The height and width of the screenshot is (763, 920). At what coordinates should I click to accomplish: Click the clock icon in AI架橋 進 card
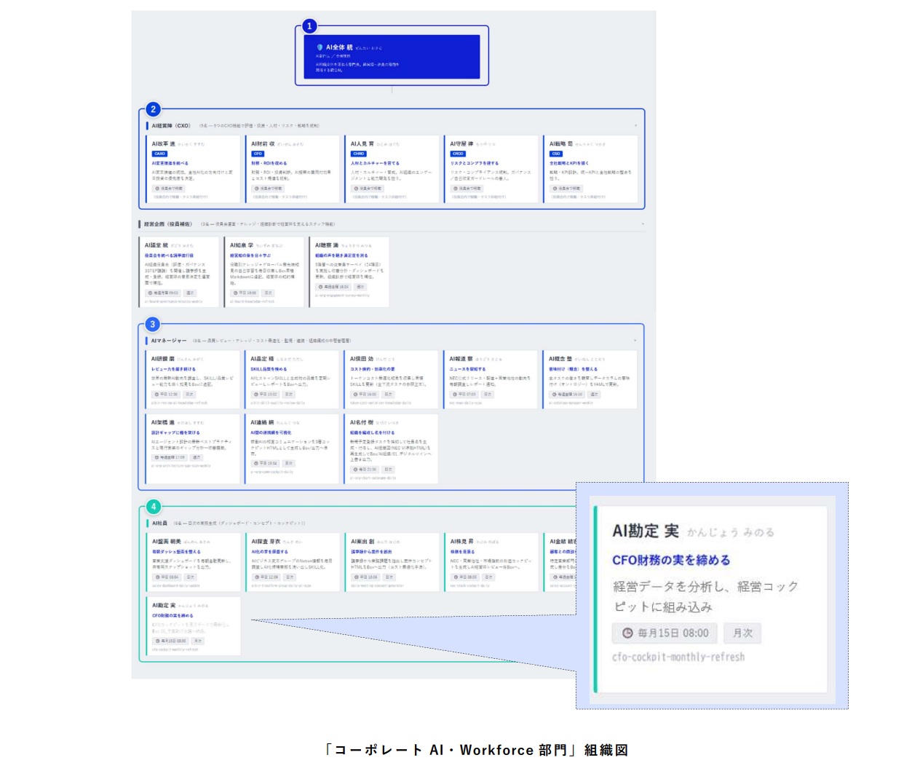(x=156, y=457)
